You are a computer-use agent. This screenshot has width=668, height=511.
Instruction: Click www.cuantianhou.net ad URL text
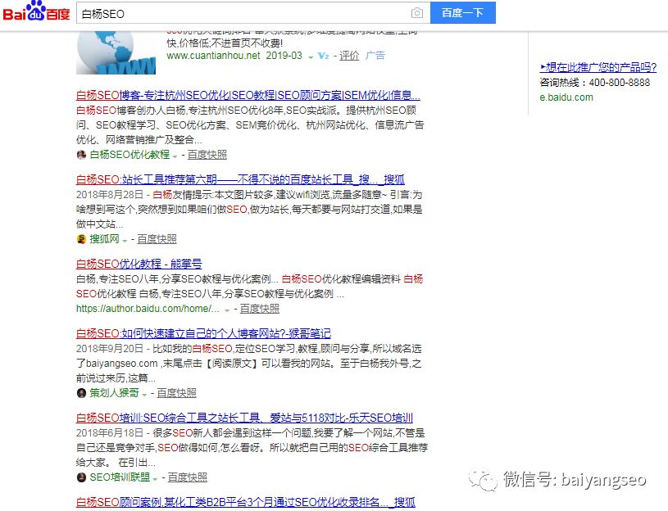(x=213, y=56)
